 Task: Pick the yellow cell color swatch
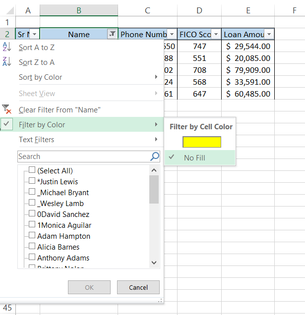[201, 142]
